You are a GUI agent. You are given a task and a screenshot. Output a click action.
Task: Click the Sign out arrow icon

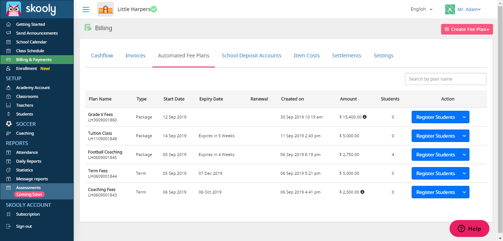8,226
